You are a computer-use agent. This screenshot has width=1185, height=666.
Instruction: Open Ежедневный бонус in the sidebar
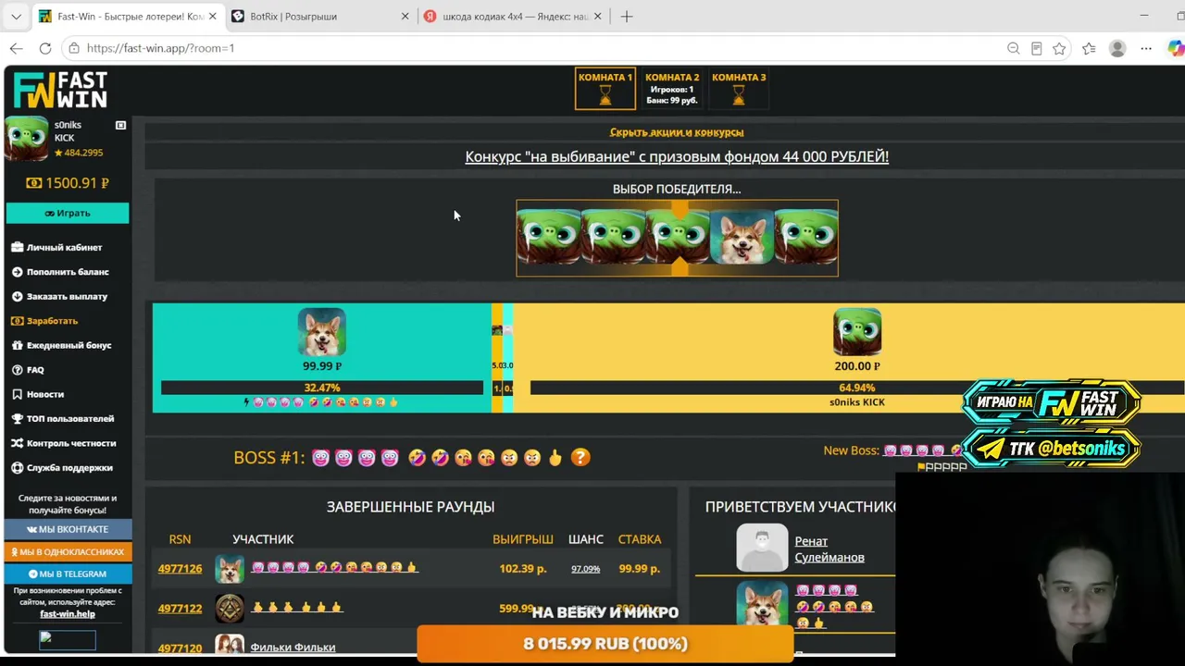62,345
